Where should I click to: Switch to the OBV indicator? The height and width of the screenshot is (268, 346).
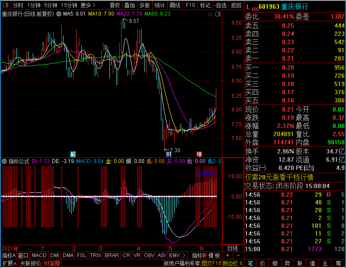149,255
